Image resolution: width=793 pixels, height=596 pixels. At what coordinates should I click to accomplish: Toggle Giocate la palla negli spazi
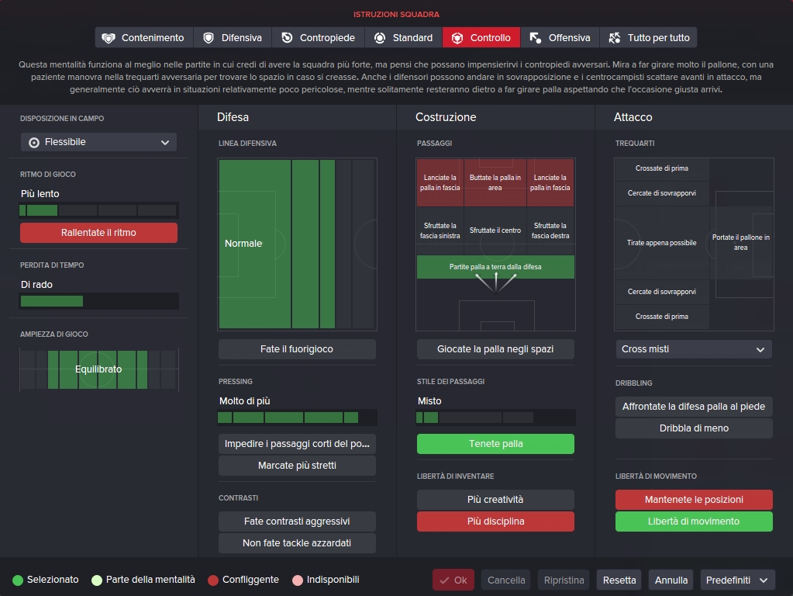tap(495, 349)
